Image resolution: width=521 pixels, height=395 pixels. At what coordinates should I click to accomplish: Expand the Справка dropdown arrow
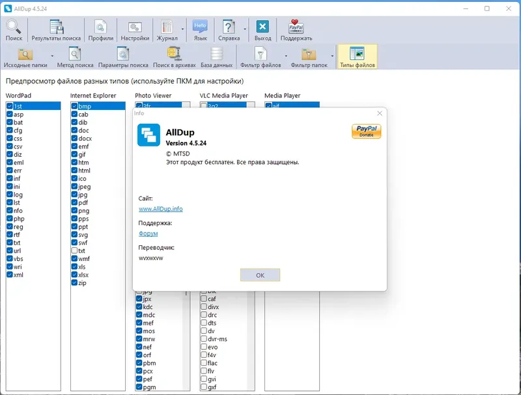click(245, 29)
